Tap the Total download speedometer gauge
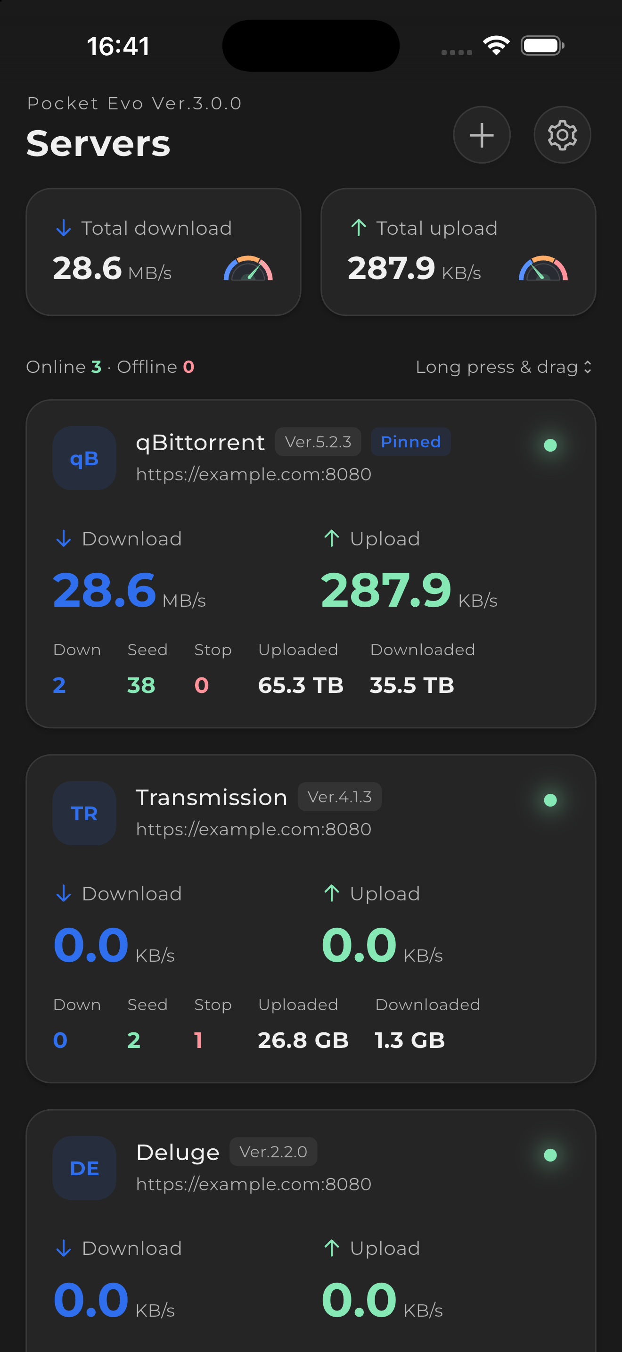The width and height of the screenshot is (622, 1352). pyautogui.click(x=248, y=268)
